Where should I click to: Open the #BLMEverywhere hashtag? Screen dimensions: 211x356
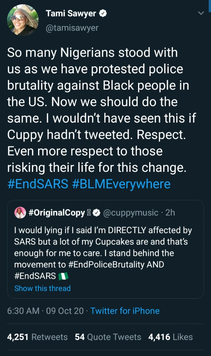pyautogui.click(x=121, y=184)
